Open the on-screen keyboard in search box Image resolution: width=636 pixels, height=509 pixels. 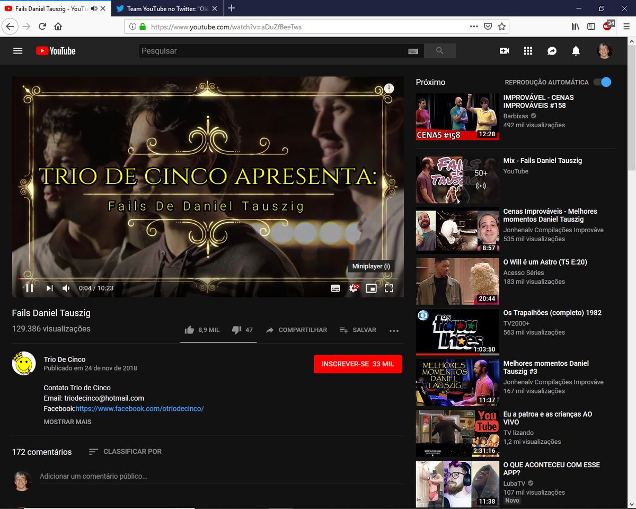[413, 51]
